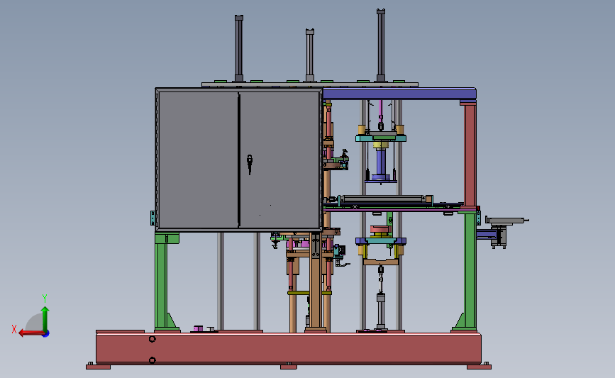Pick the red upper-right support column
The image size is (615, 378).
(x=470, y=155)
